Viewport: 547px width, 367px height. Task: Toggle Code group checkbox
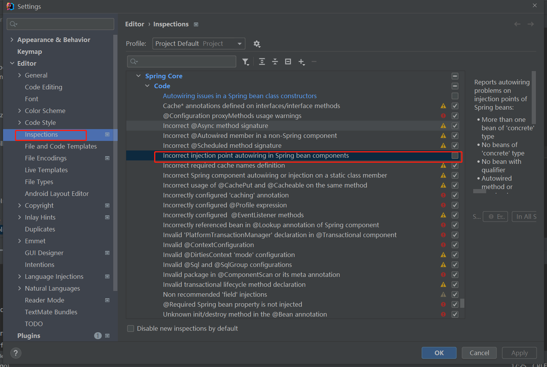pyautogui.click(x=455, y=86)
